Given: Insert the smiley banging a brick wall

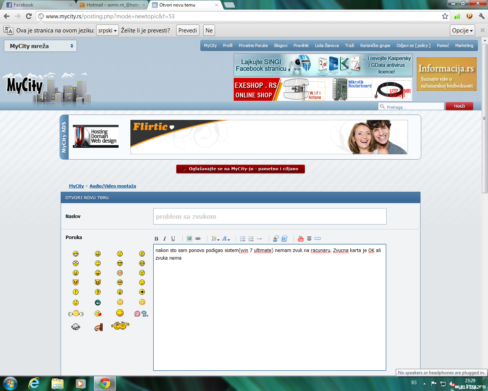Looking at the screenshot, I should [x=99, y=327].
